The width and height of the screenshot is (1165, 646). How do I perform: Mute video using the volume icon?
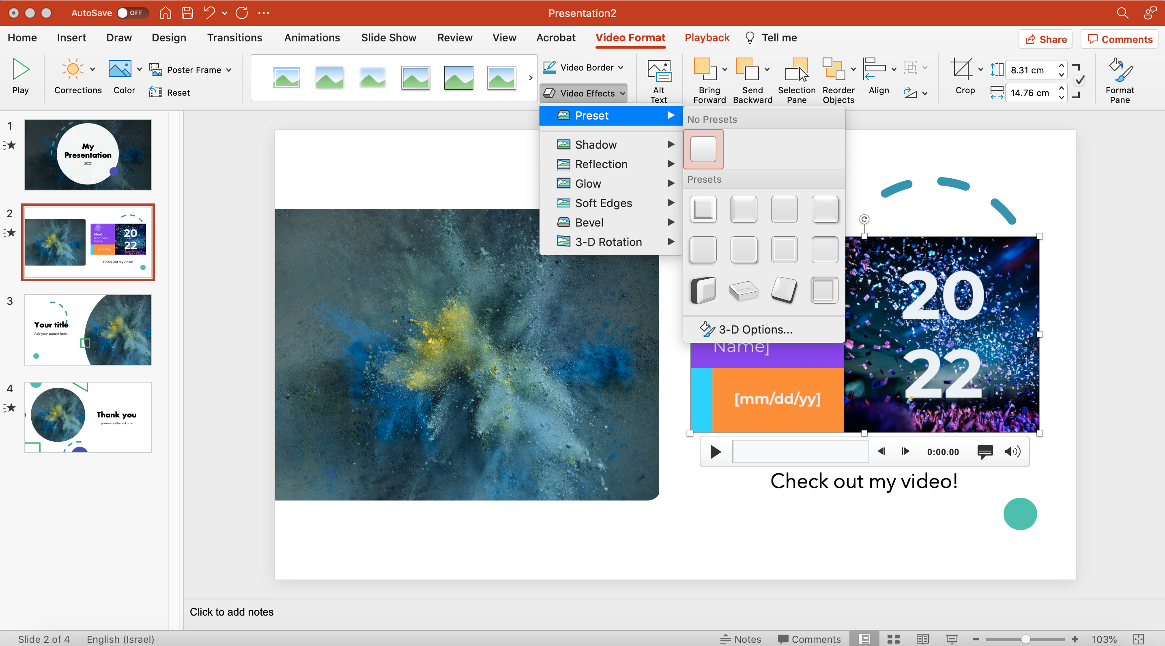1012,451
